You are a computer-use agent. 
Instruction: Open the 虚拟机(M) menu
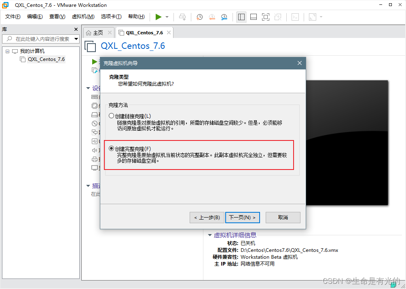tap(83, 17)
